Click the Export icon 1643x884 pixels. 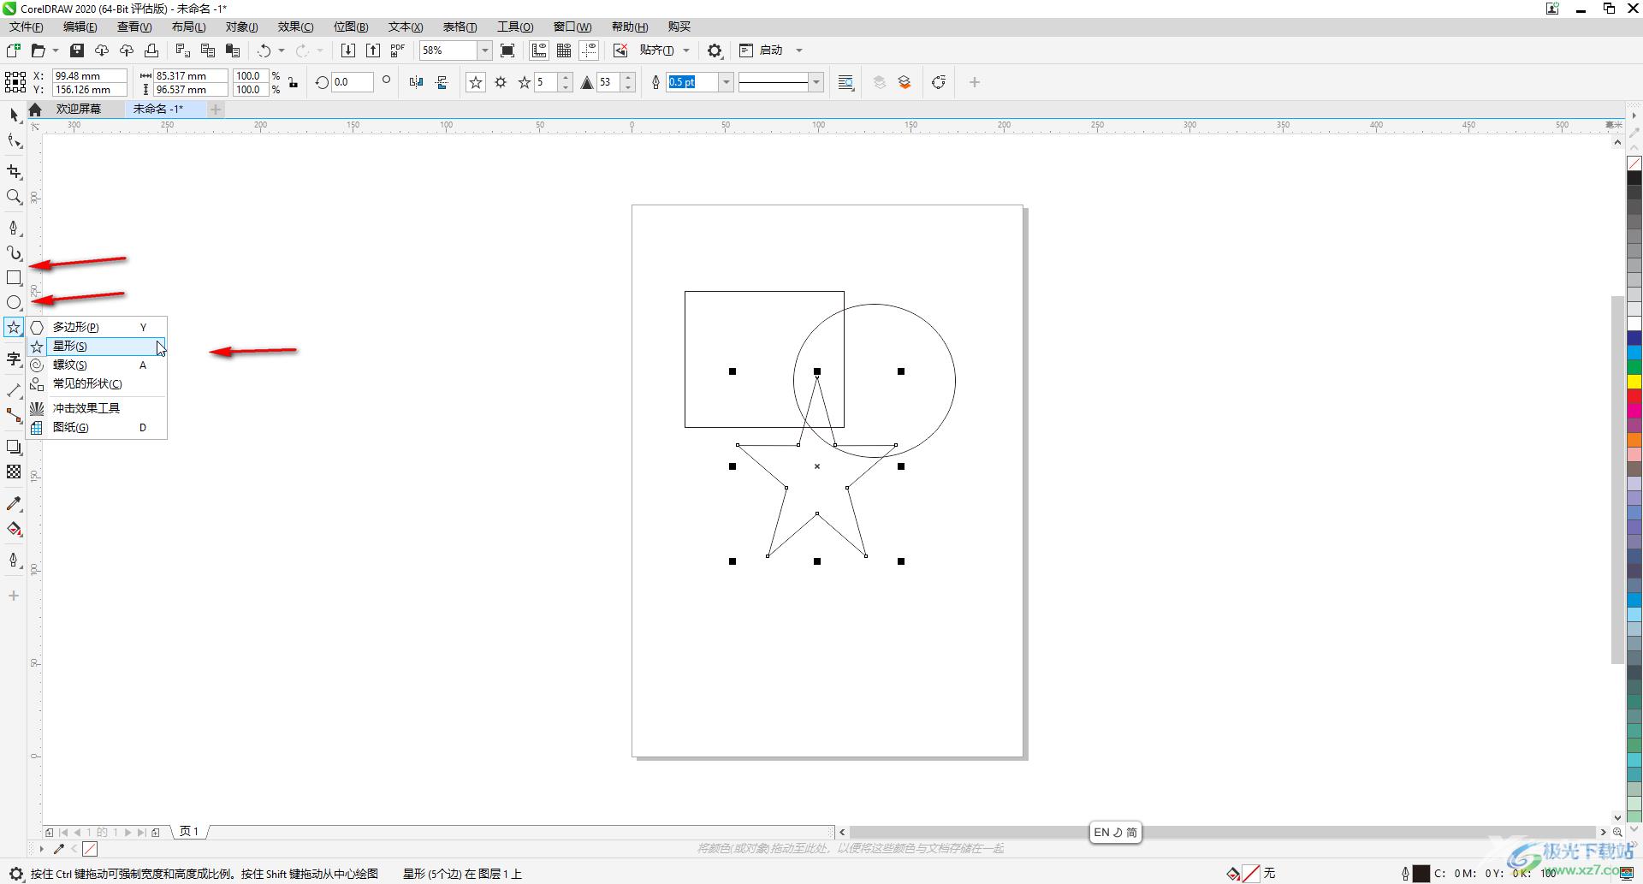[x=373, y=50]
